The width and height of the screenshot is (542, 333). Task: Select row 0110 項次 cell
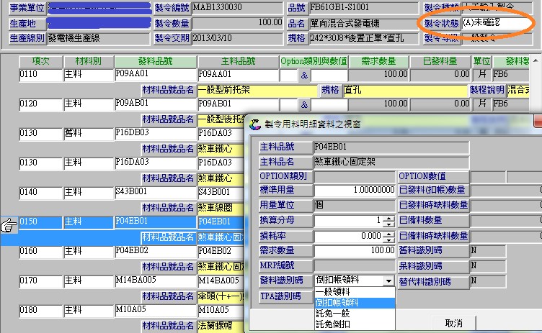tap(40, 74)
